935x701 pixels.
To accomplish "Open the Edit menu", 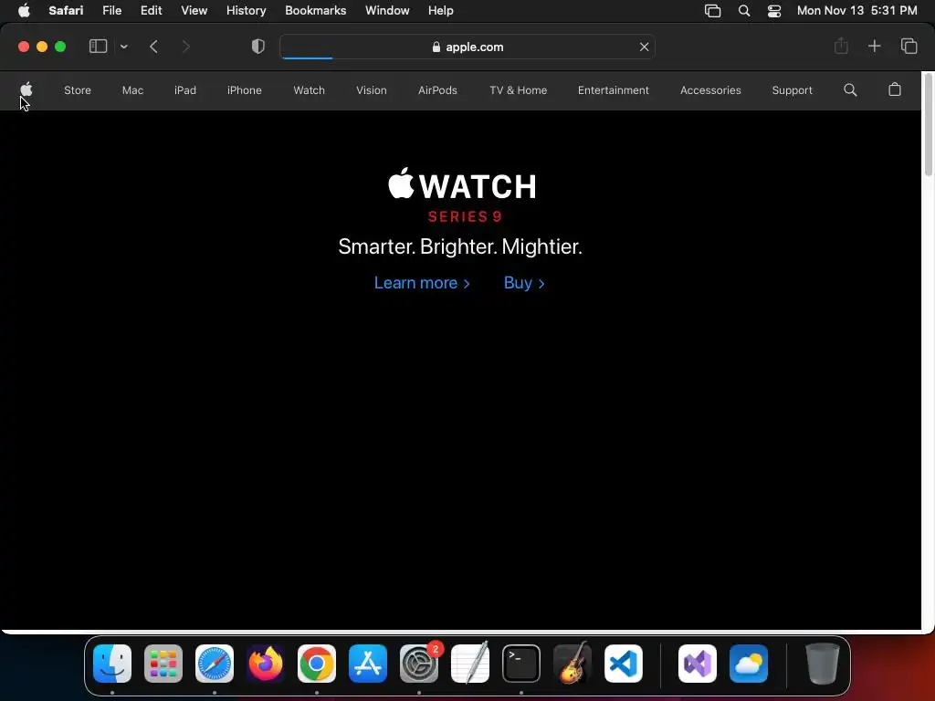I will click(x=151, y=11).
